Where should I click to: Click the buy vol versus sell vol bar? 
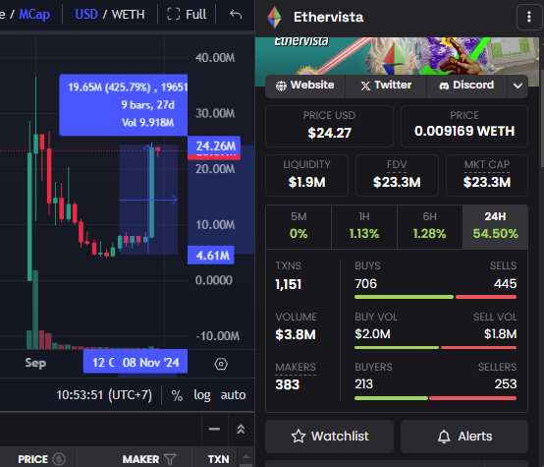pyautogui.click(x=435, y=347)
